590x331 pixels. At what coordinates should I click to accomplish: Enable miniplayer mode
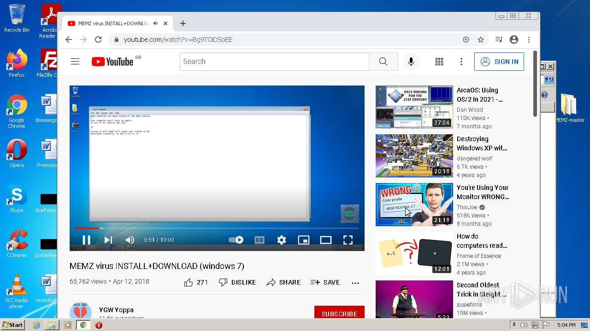(x=304, y=240)
